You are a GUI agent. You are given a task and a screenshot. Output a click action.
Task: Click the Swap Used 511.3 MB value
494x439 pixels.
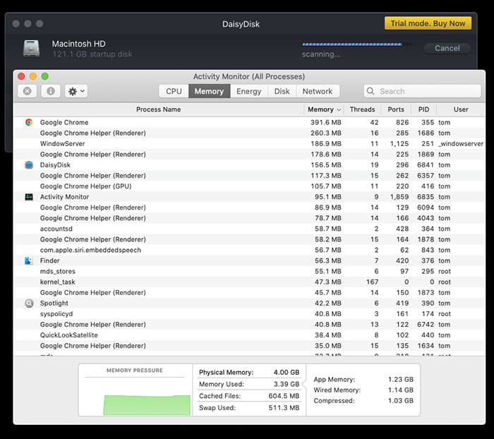[284, 408]
